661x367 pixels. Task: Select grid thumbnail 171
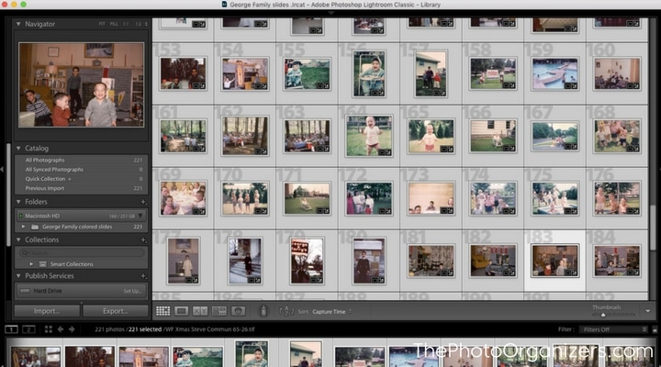(307, 198)
